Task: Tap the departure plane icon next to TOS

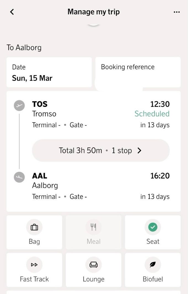Action: point(19,105)
